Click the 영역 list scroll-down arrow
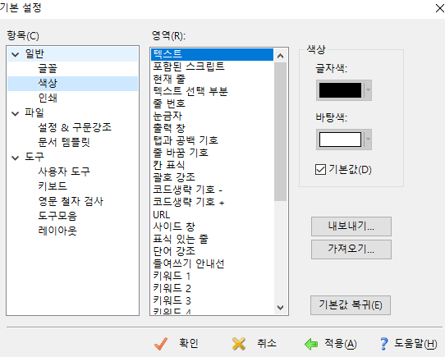This screenshot has height=357, width=445. (281, 308)
